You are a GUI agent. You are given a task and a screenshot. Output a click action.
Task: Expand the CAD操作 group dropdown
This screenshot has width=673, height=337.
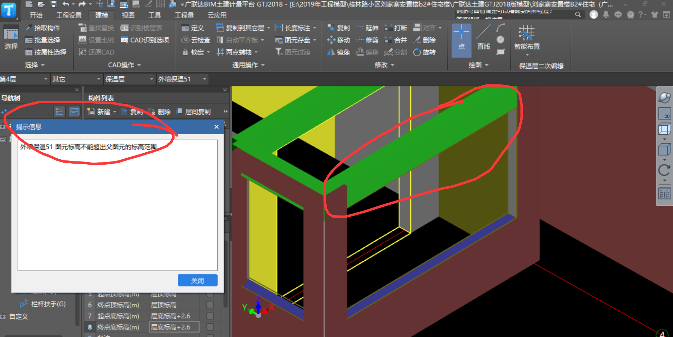pyautogui.click(x=124, y=65)
